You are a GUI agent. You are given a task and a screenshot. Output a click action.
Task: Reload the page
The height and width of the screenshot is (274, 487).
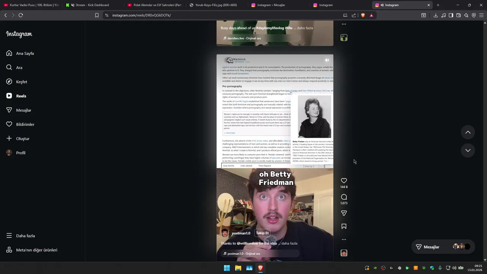pos(21,15)
